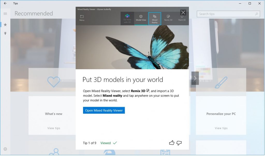The height and width of the screenshot is (156, 265).
Task: Click the Open Mixed Reality Viewer button
Action: pyautogui.click(x=104, y=110)
